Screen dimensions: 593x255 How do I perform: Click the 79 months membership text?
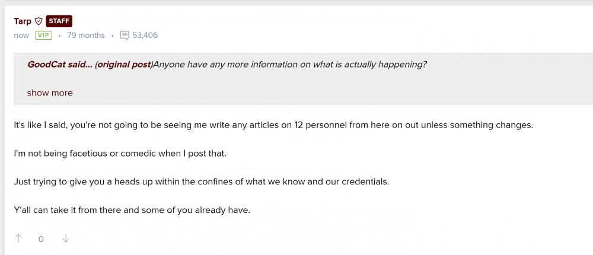(86, 36)
